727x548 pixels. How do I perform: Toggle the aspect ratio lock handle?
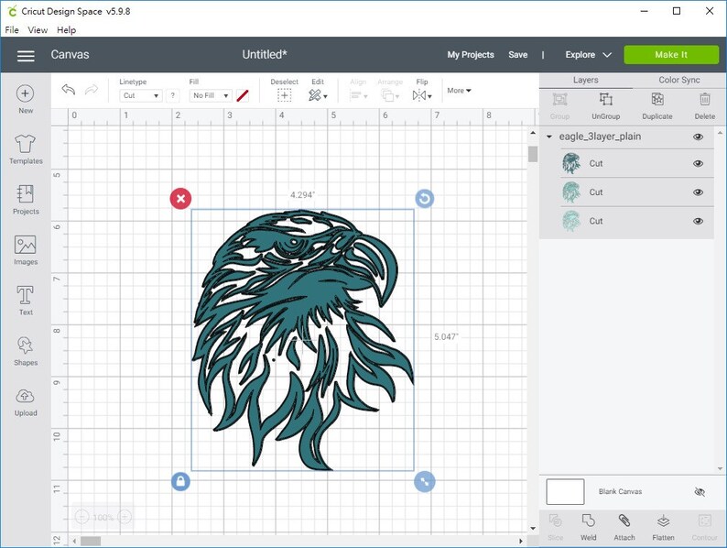pos(180,482)
